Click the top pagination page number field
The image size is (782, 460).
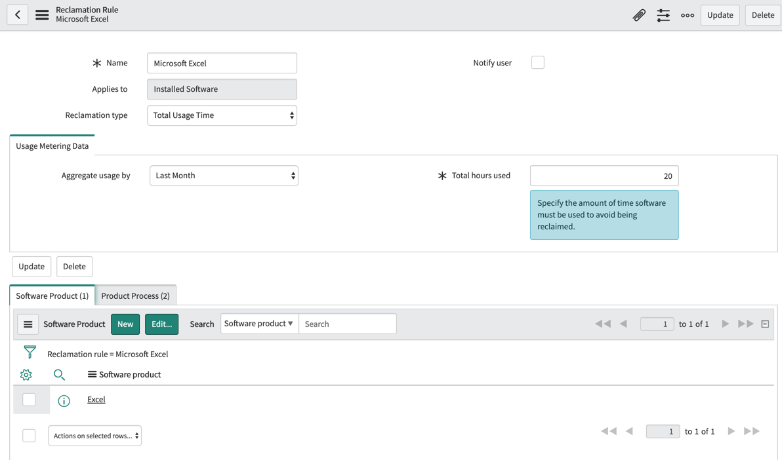(657, 324)
